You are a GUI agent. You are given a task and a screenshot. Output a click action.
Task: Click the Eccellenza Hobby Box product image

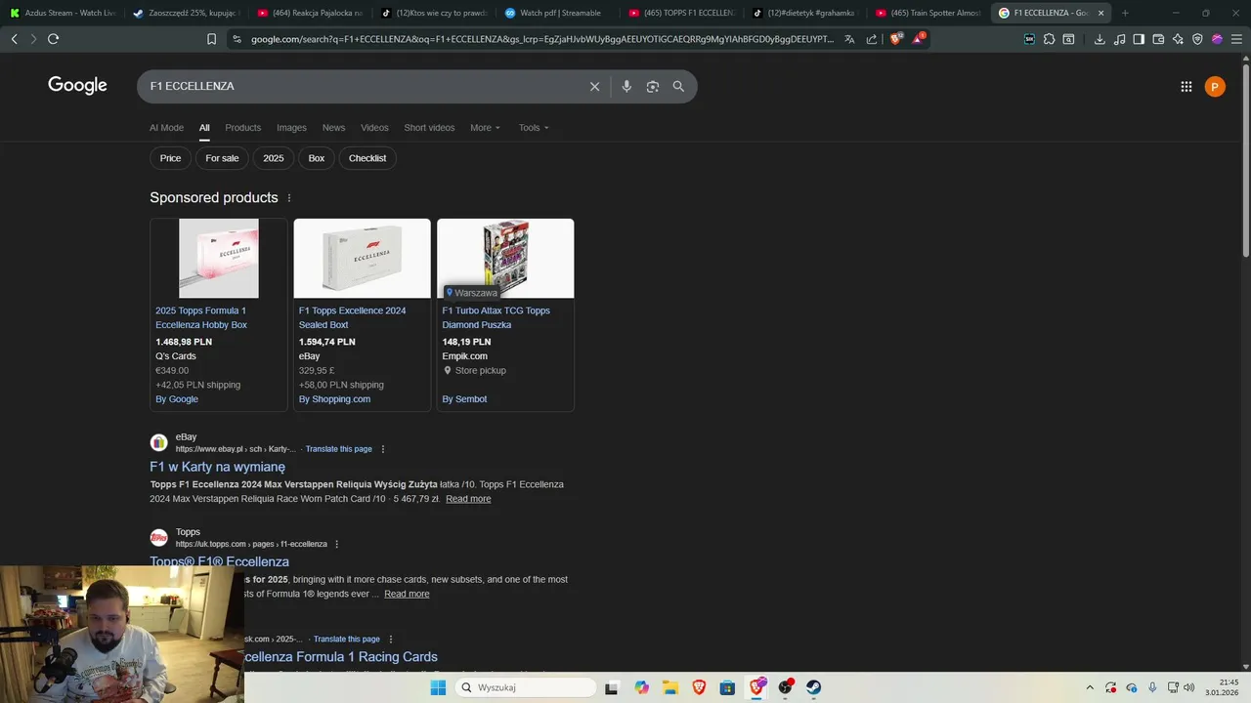point(219,259)
